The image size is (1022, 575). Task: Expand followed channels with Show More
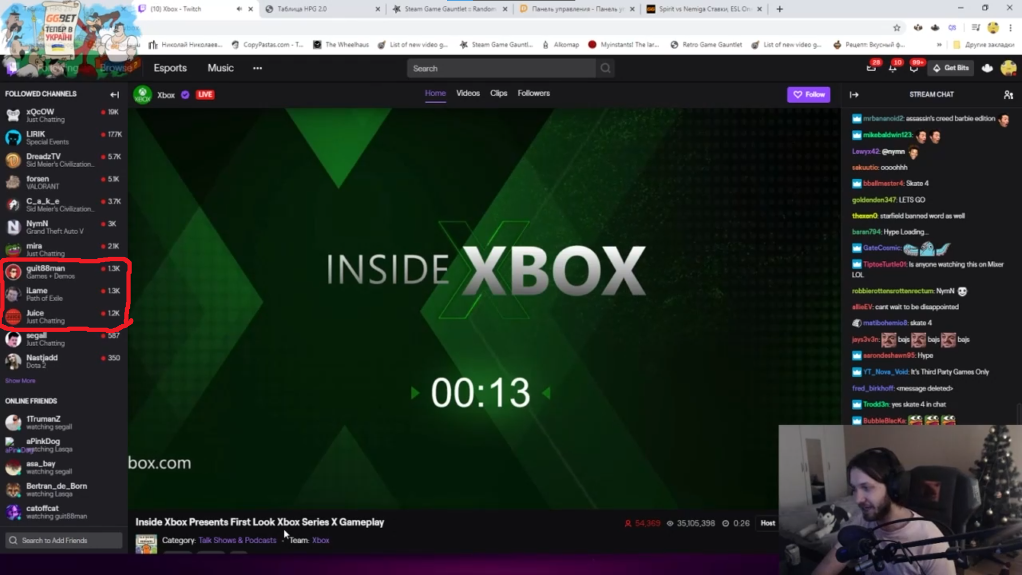point(20,381)
